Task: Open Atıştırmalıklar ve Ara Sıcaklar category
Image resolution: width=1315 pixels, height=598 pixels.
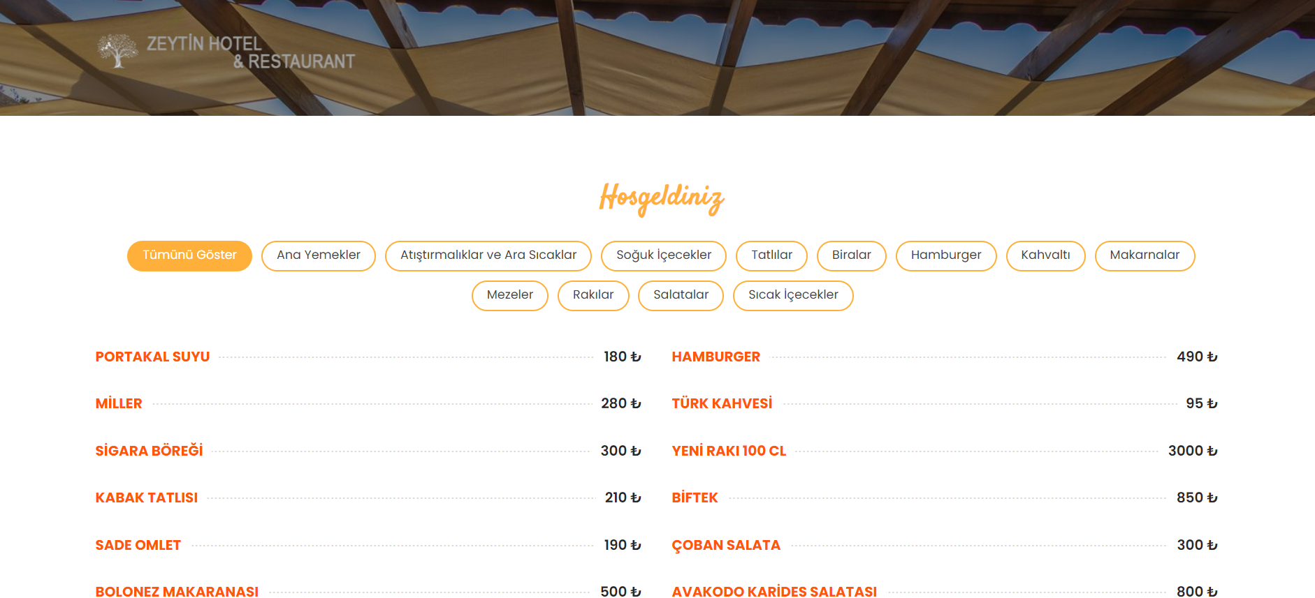Action: (x=488, y=255)
